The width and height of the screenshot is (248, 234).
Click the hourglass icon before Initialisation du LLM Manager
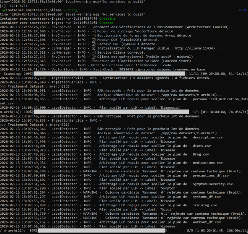coord(93,48)
